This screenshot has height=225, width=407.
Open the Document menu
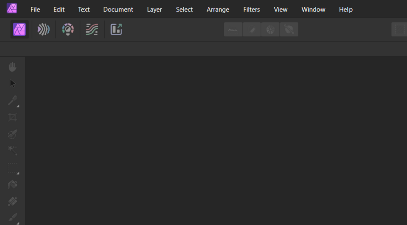(x=118, y=9)
